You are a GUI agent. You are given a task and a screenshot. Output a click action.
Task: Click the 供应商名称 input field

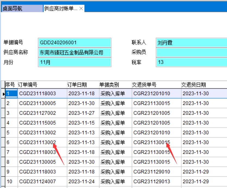pyautogui.click(x=75, y=52)
